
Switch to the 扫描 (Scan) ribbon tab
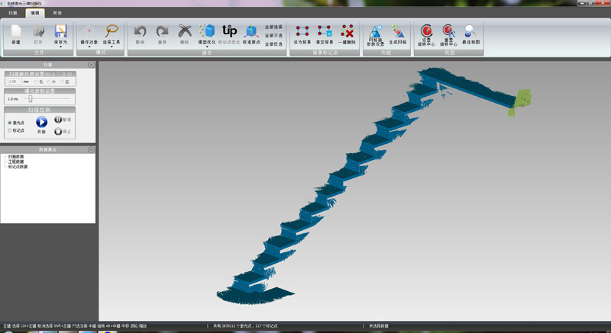click(13, 13)
